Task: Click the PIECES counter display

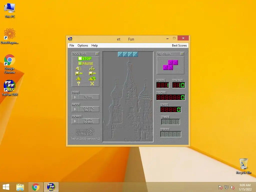Action: point(170,134)
